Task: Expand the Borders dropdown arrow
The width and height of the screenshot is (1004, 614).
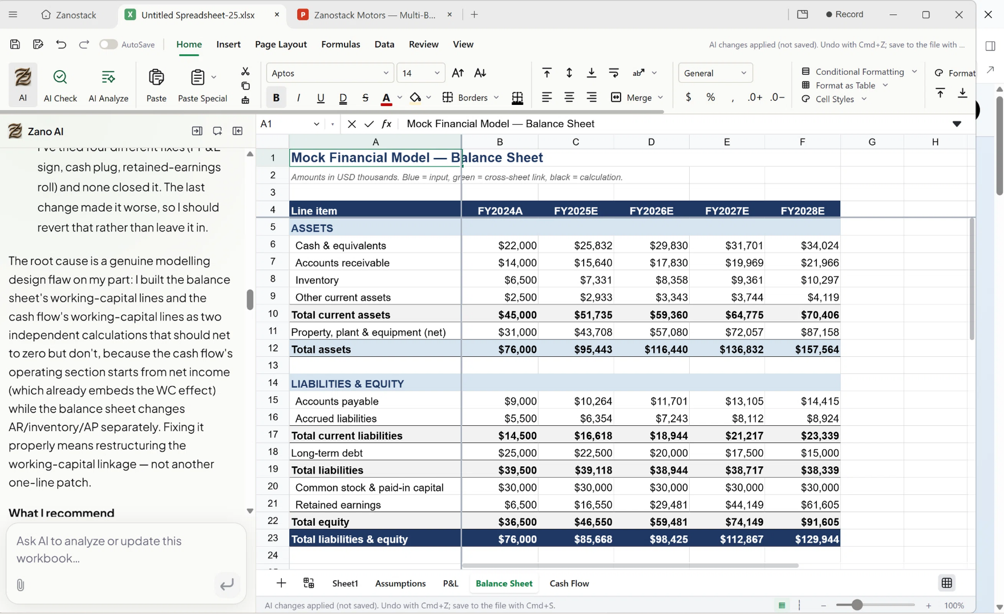Action: click(x=496, y=97)
